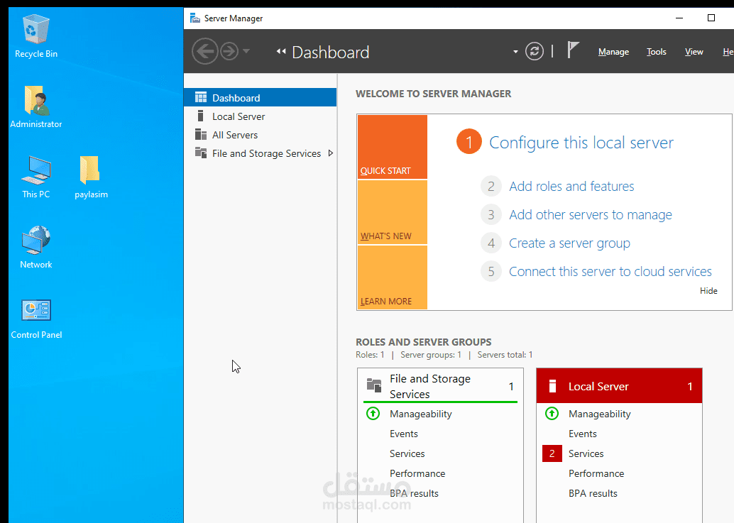Screen dimensions: 734x523
Task: Click the refresh icon in Server Manager
Action: tap(534, 51)
